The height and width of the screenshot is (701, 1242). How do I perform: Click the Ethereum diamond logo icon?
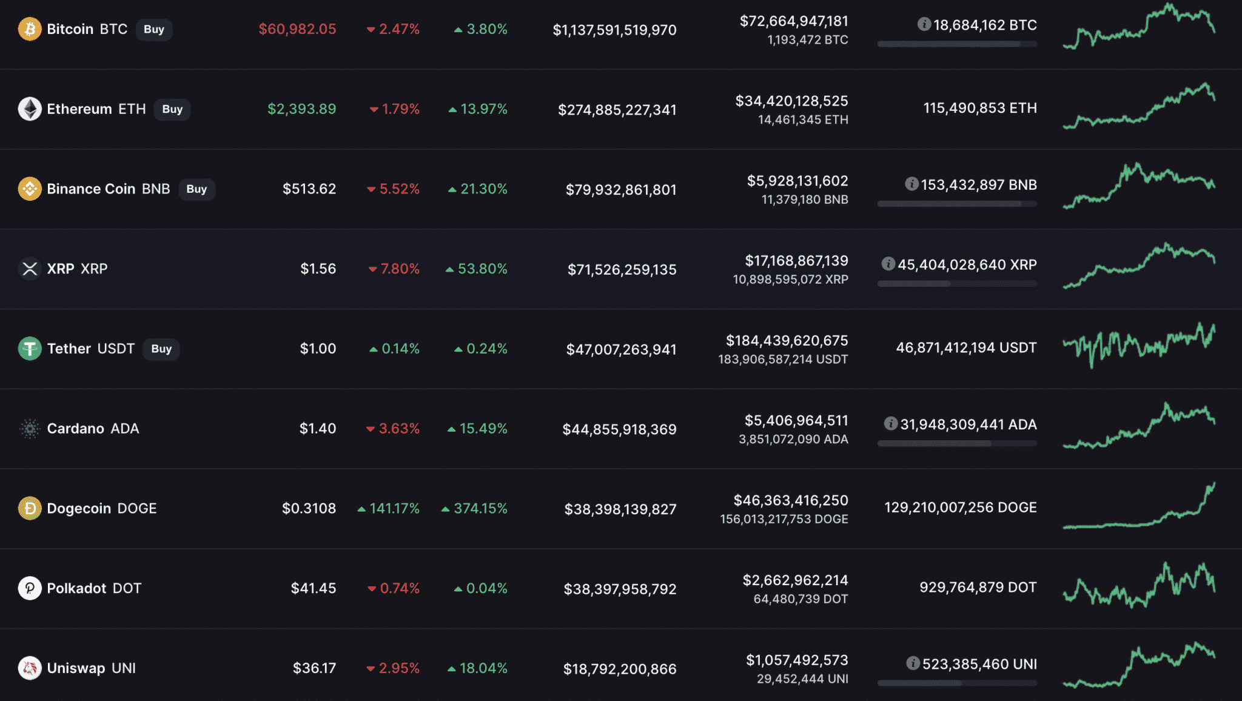pyautogui.click(x=29, y=109)
